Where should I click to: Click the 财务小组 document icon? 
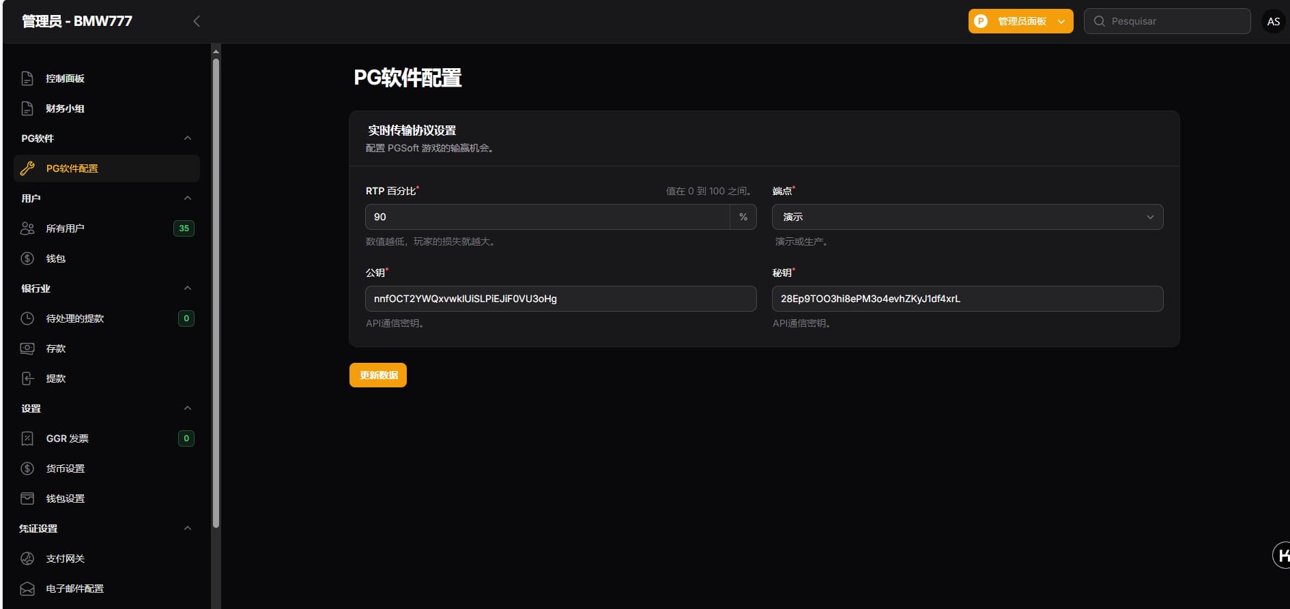27,108
